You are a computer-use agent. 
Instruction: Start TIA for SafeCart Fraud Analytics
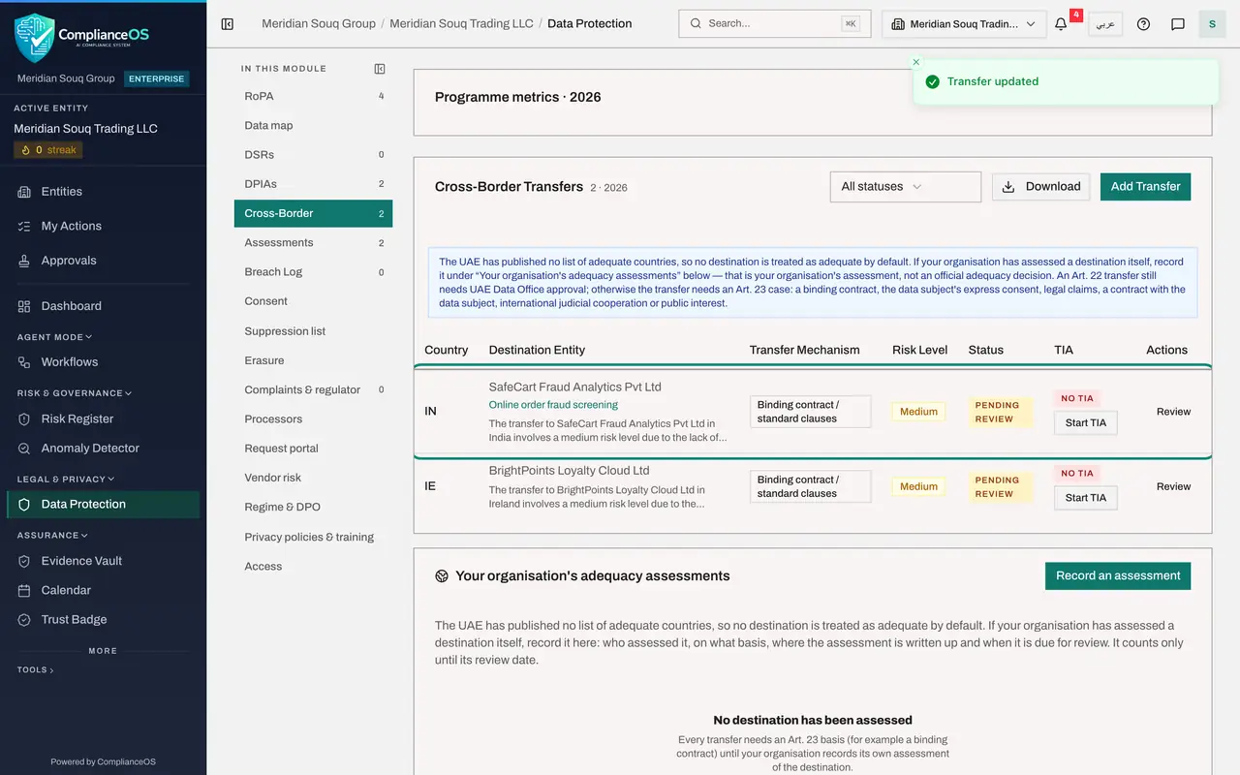(x=1085, y=423)
